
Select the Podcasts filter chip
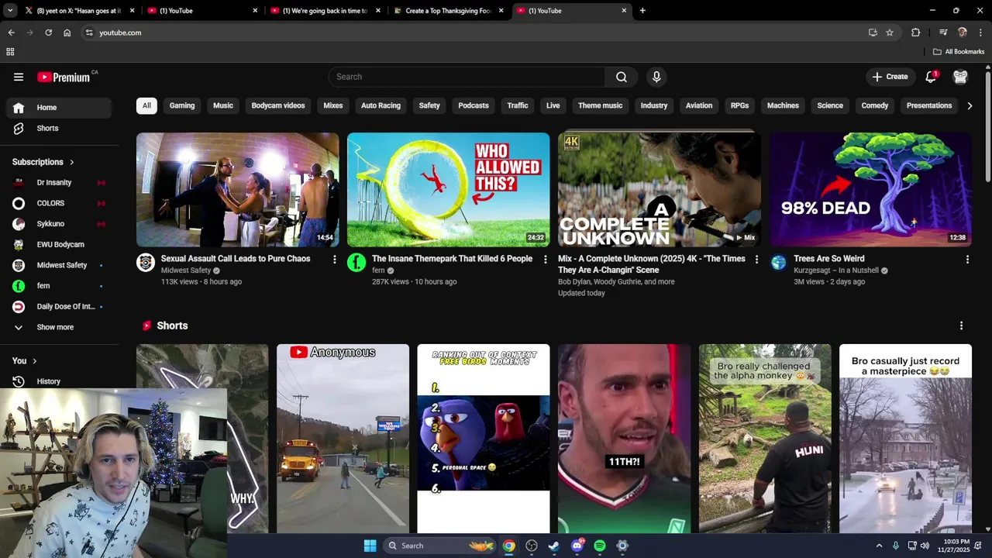[x=474, y=105]
